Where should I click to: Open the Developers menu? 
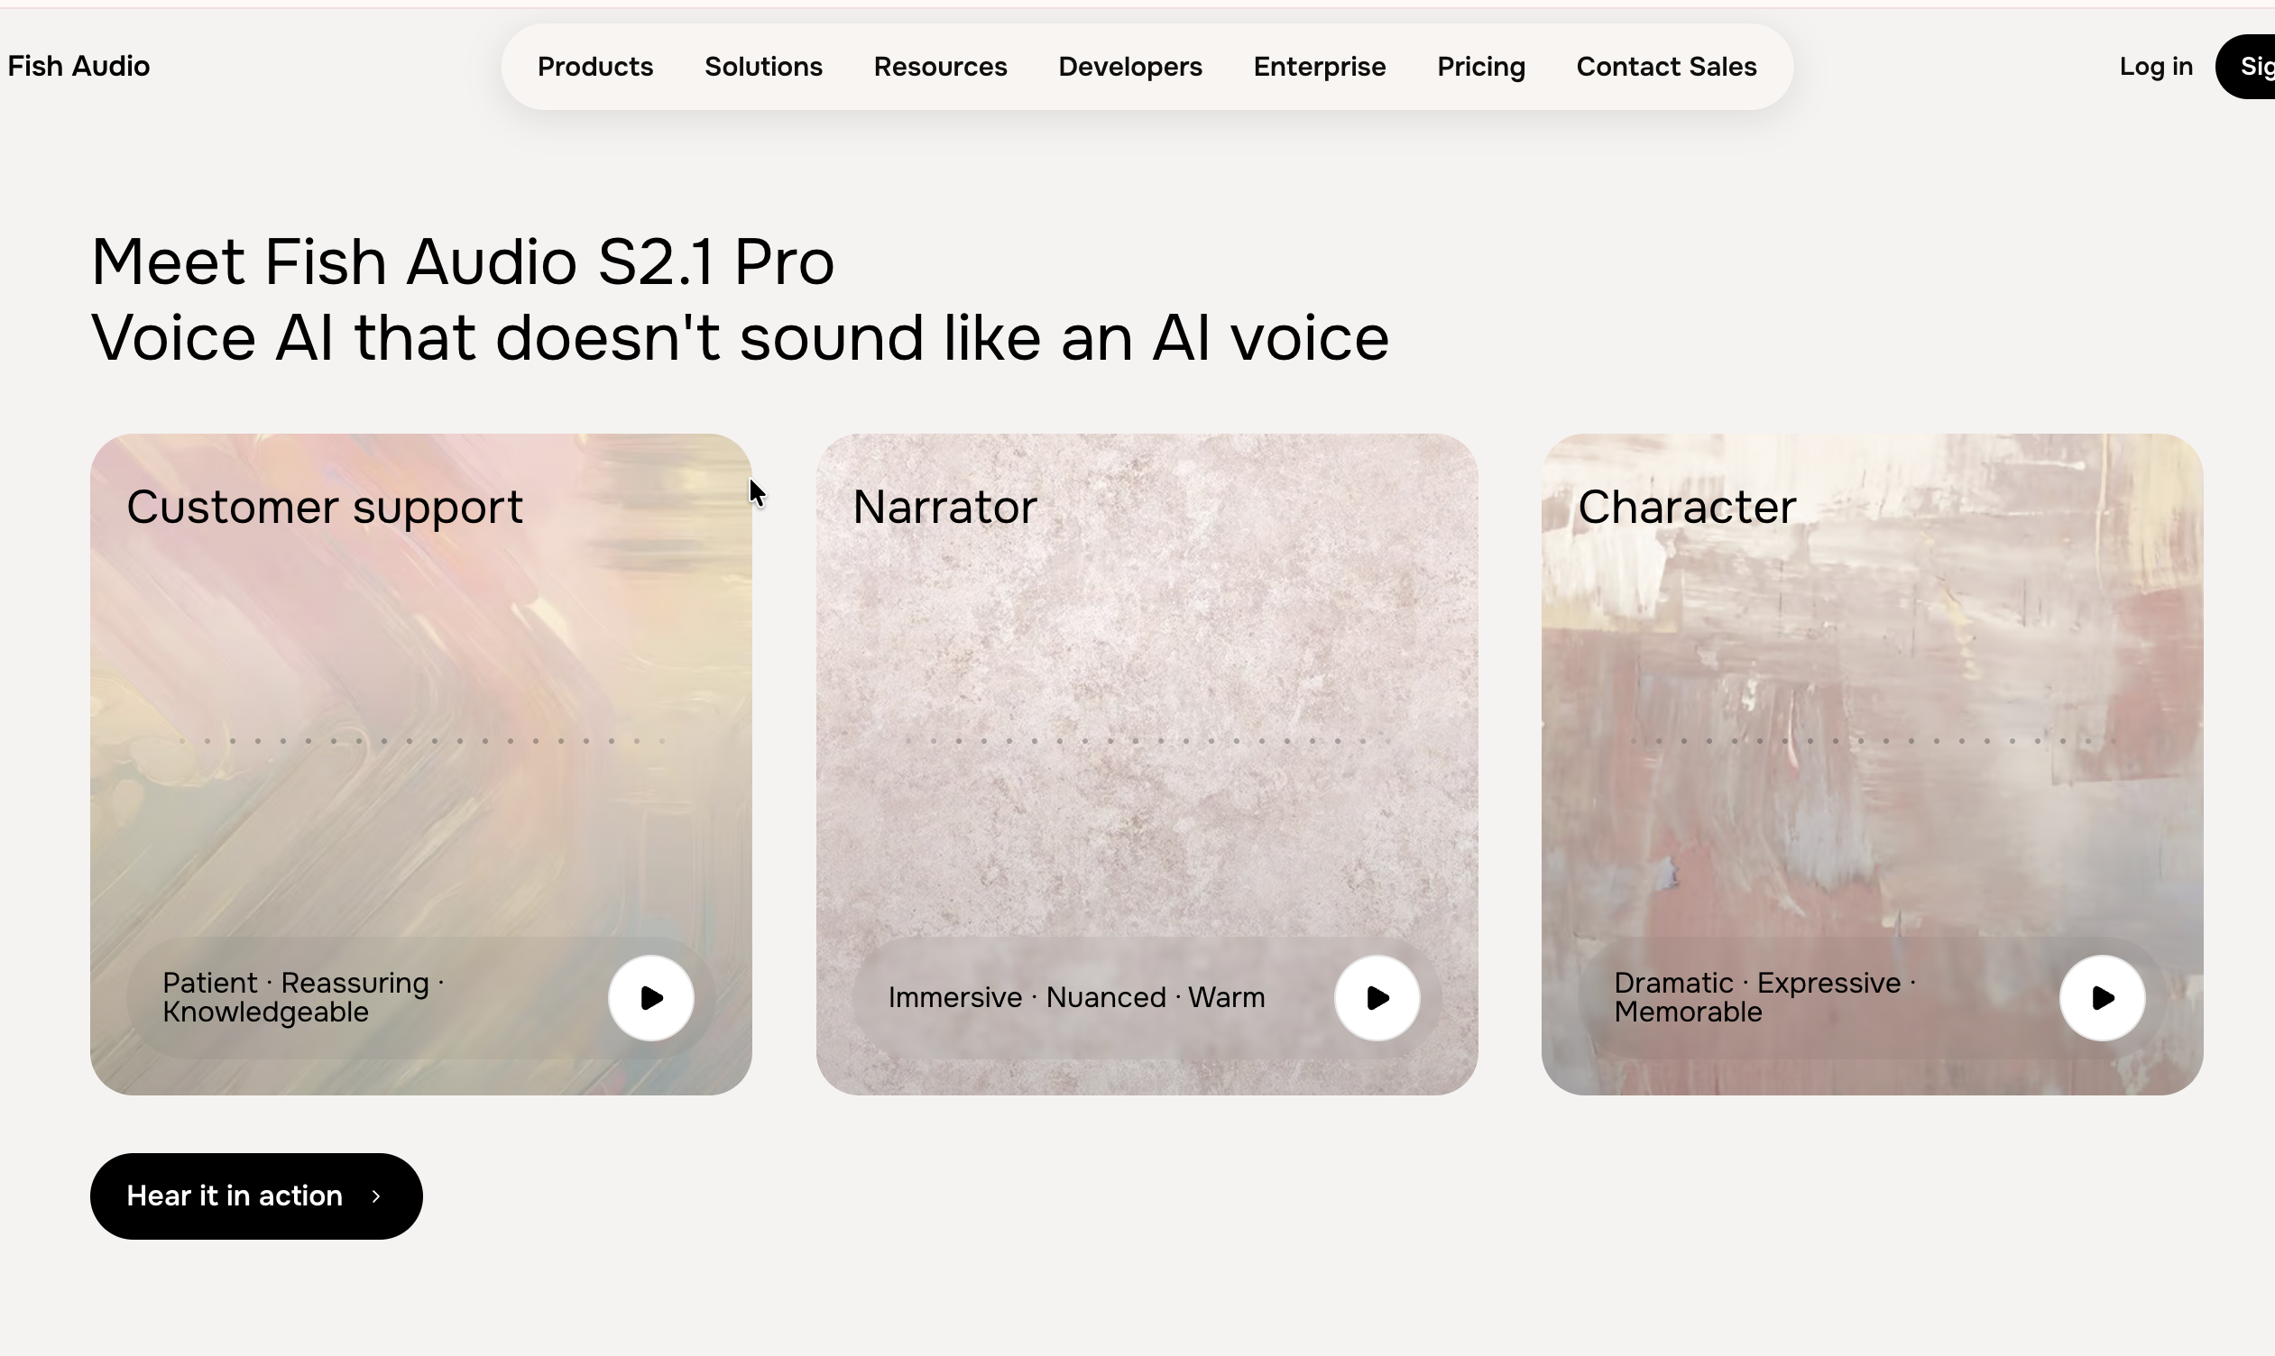[1129, 67]
